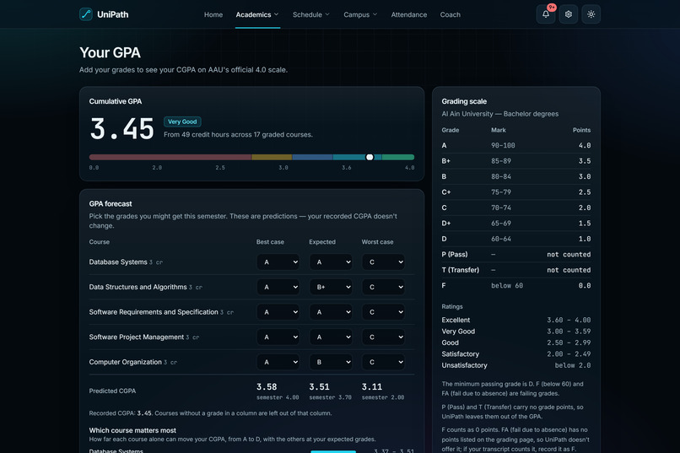Click the Grading scale heading
Viewport: 680px width, 453px height.
tap(464, 101)
